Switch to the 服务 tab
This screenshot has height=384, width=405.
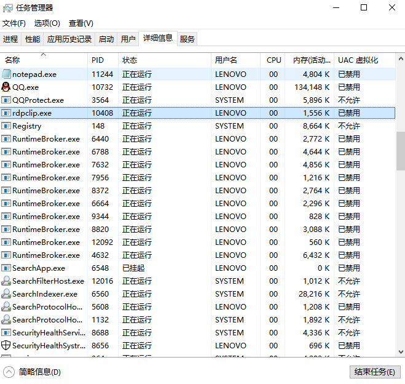coord(187,39)
